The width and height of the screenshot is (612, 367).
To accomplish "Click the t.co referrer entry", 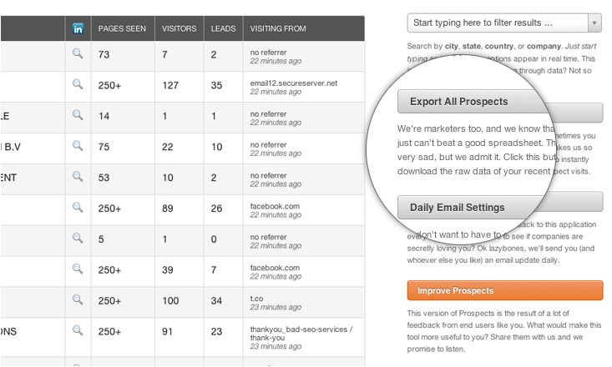I will click(257, 299).
